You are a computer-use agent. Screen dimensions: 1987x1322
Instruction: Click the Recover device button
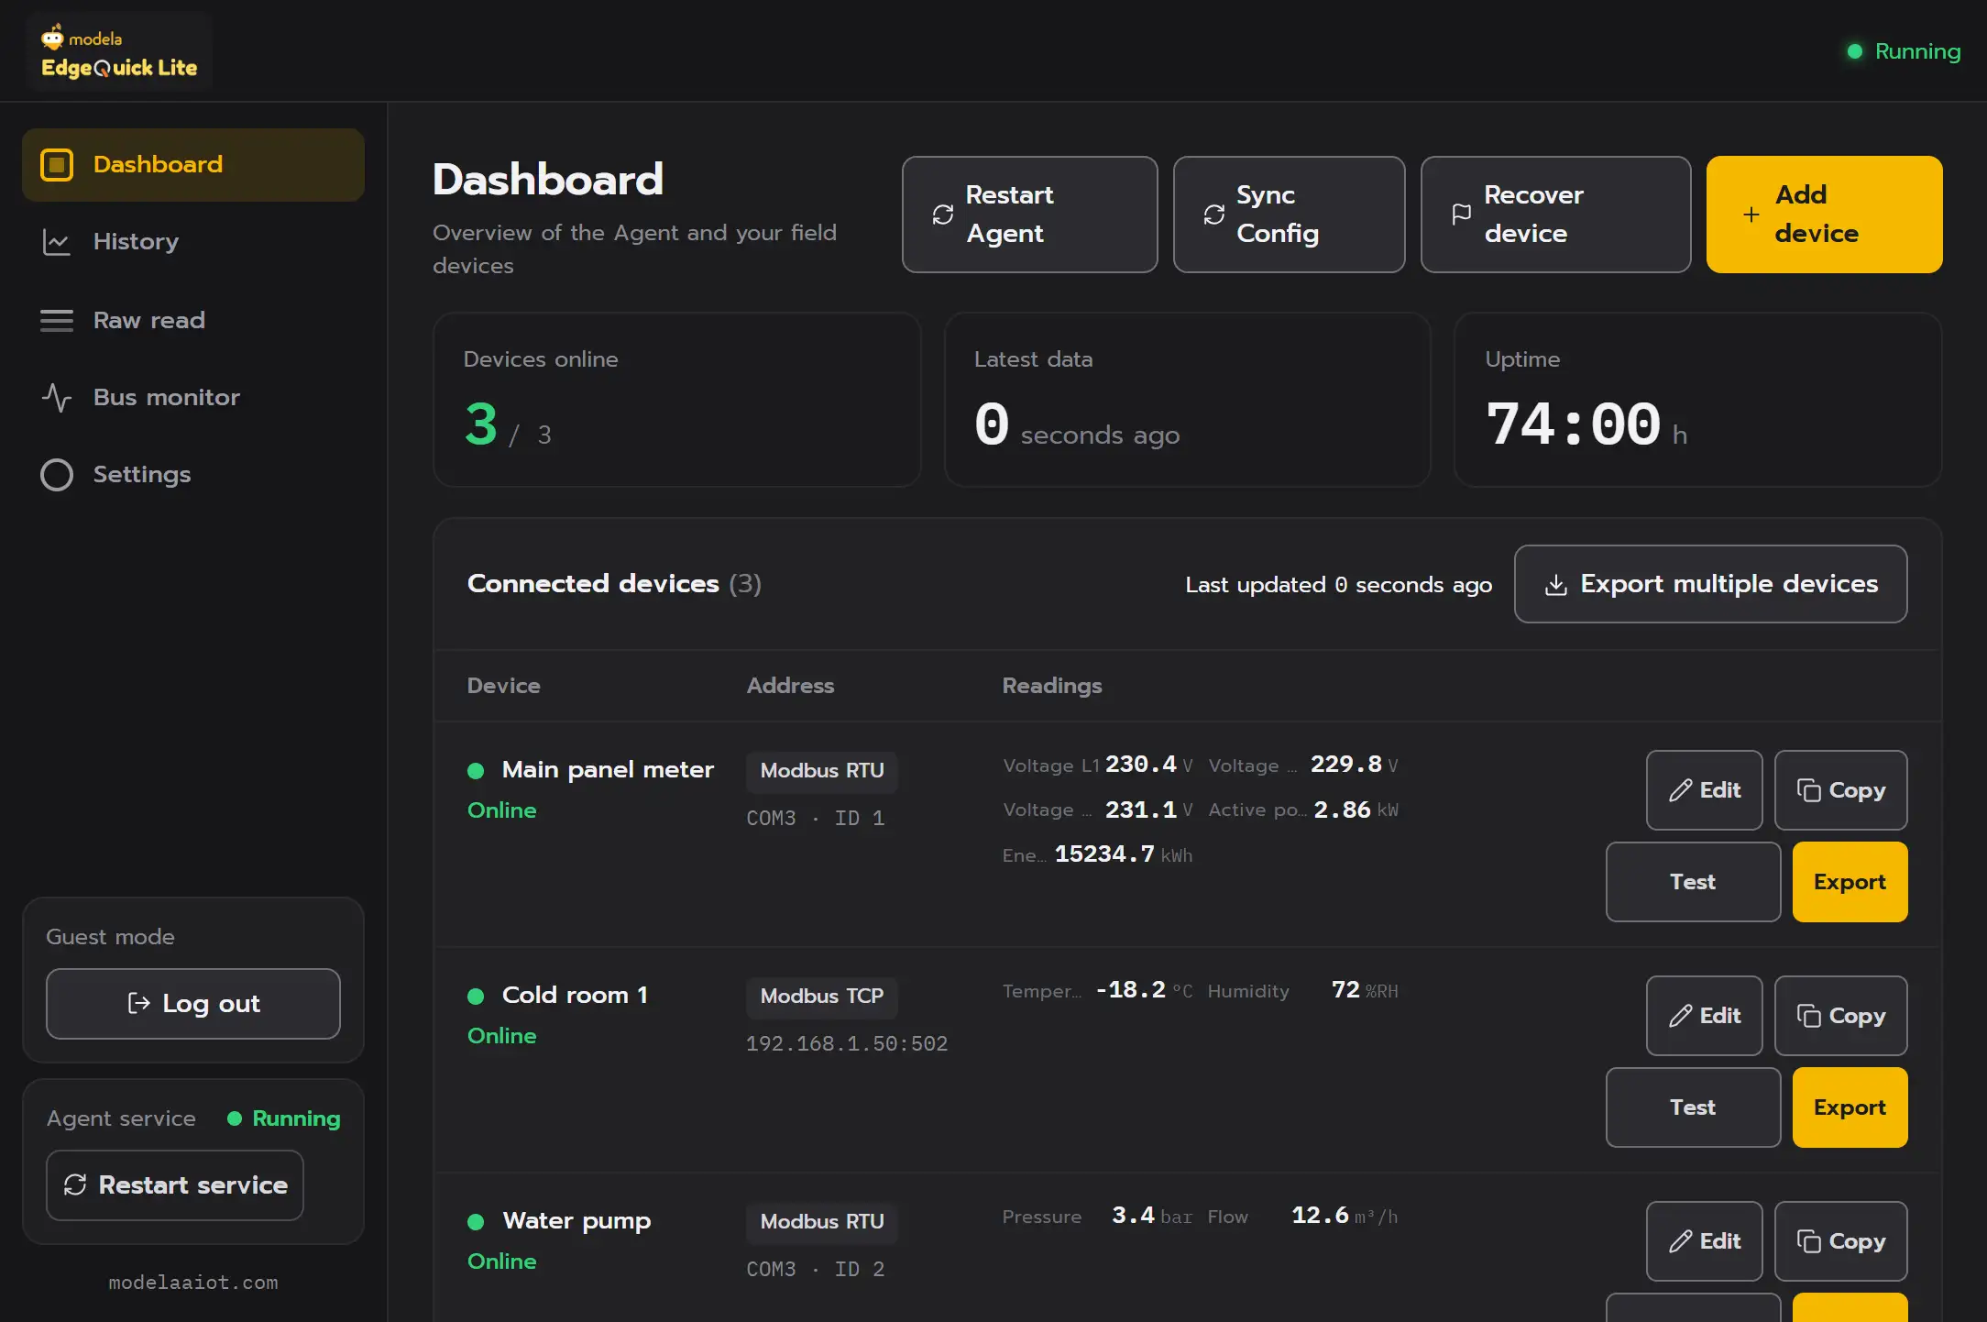[x=1555, y=215]
